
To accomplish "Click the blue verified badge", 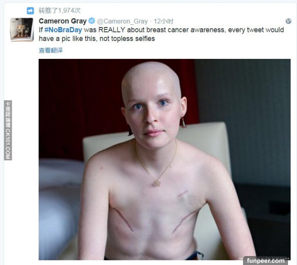I will point(92,21).
